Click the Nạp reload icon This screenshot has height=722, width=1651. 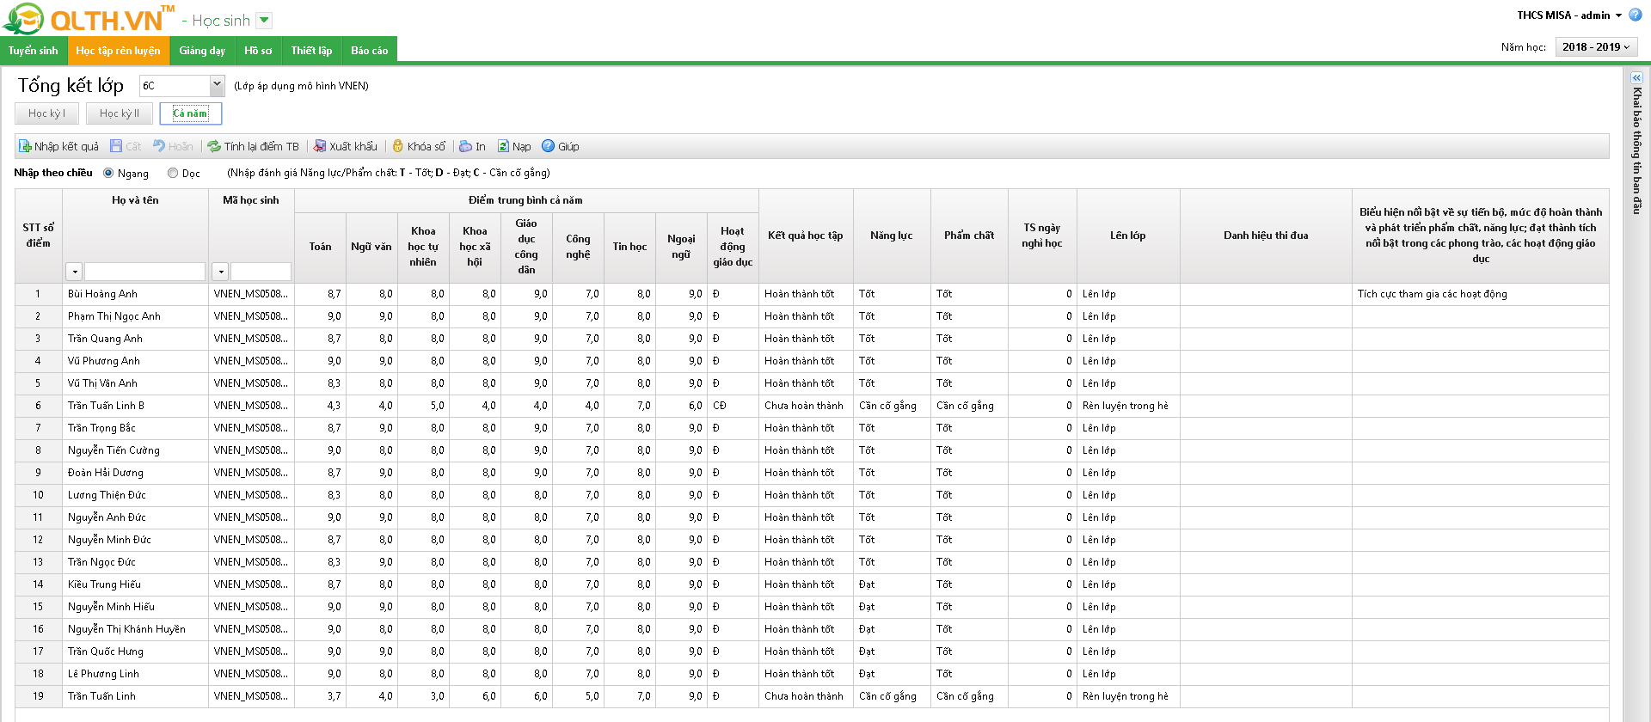[503, 146]
